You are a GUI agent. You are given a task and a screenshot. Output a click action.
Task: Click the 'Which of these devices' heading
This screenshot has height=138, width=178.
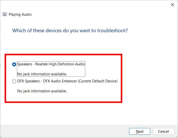(70, 31)
